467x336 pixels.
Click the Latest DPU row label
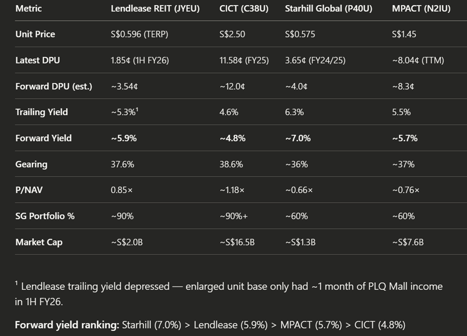pyautogui.click(x=37, y=60)
